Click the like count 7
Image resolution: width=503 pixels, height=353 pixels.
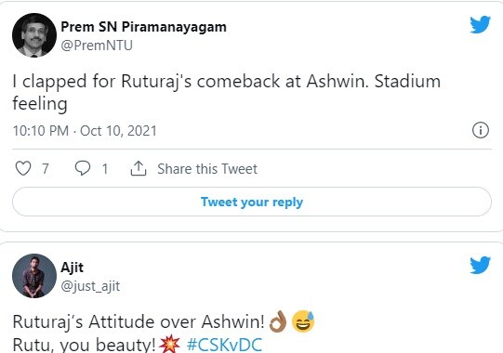[46, 169]
